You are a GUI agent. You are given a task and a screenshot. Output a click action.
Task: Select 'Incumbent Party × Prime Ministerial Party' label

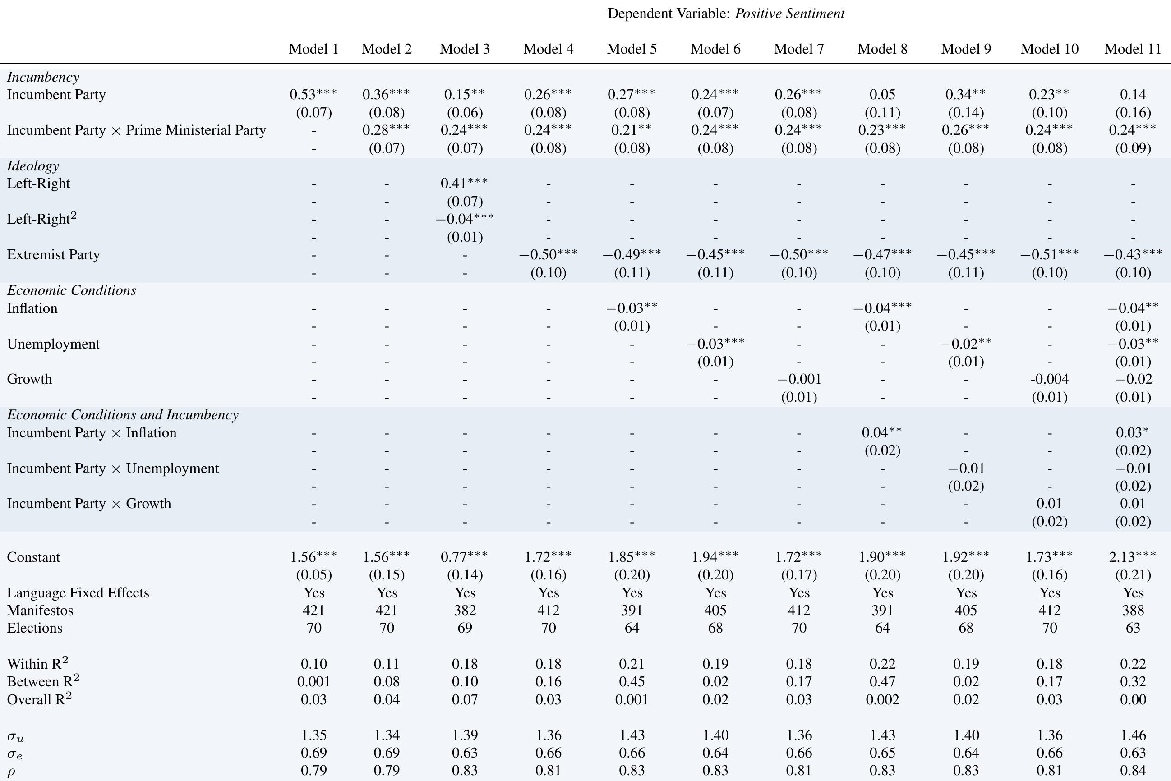coord(137,130)
